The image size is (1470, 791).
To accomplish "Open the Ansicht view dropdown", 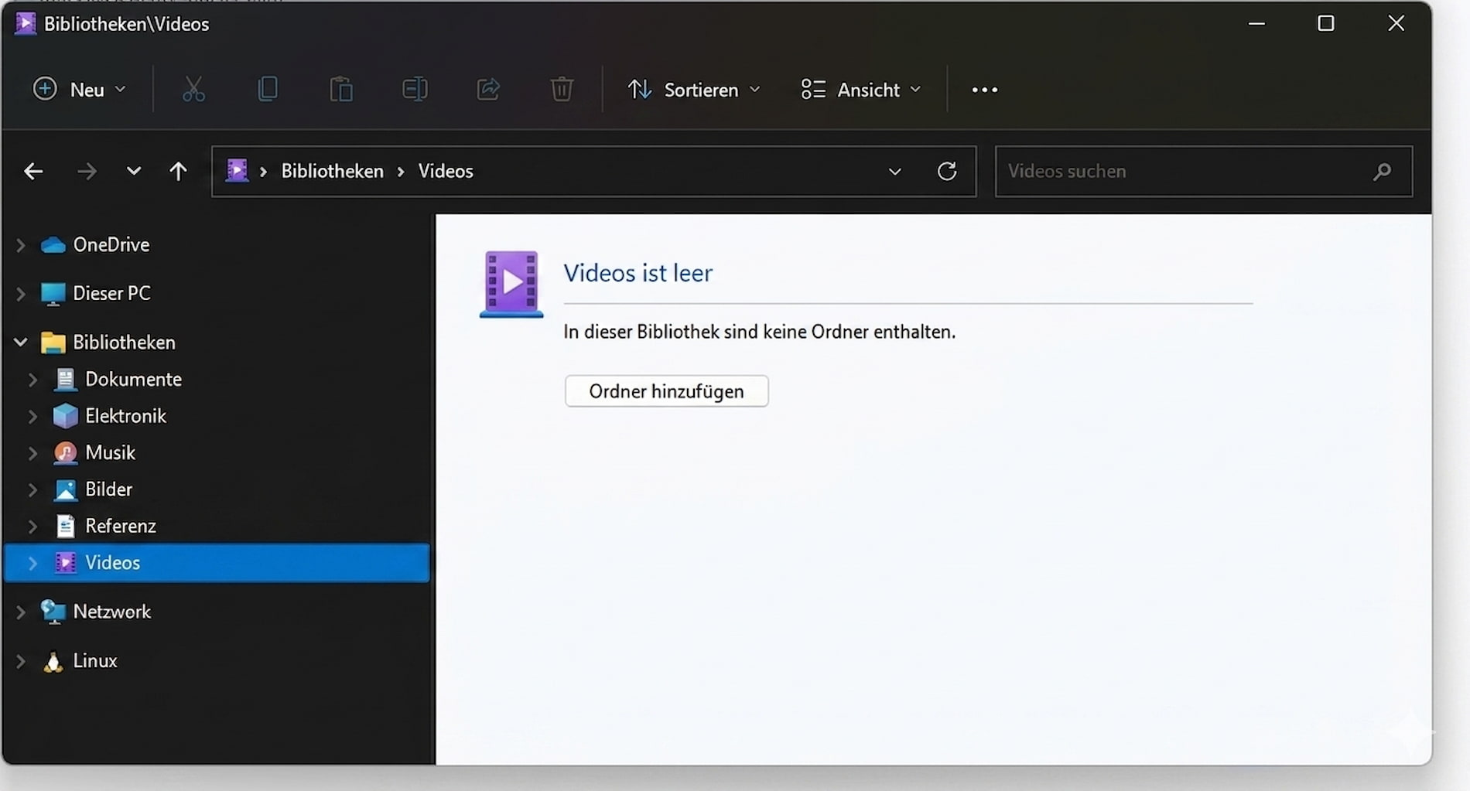I will (861, 90).
